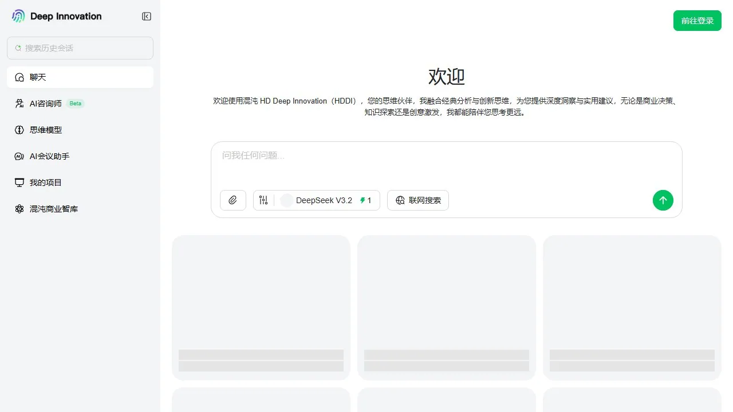Viewport: 733px width, 412px height.
Task: Click the 思维模型 circle icon
Action: pos(19,130)
